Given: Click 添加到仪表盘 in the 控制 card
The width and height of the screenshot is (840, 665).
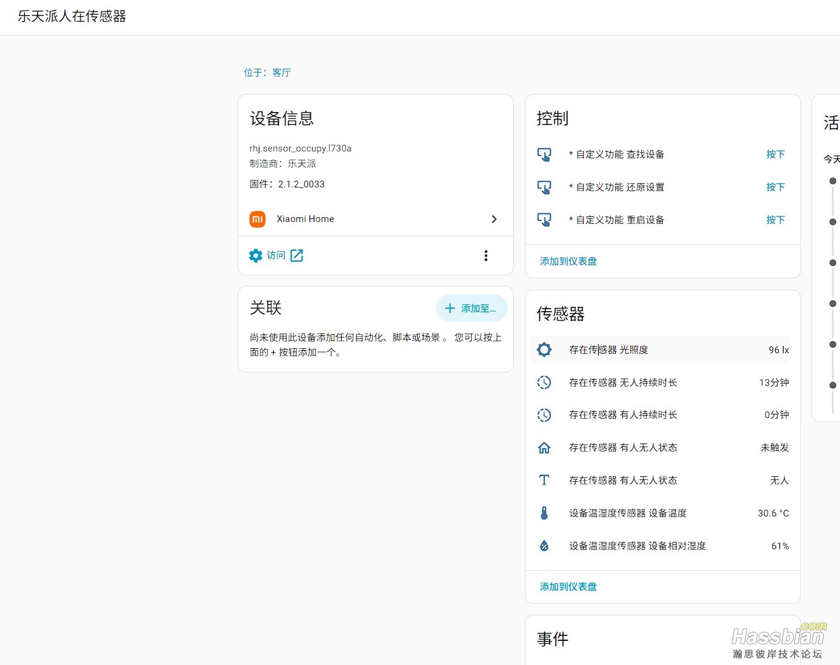Looking at the screenshot, I should [568, 261].
